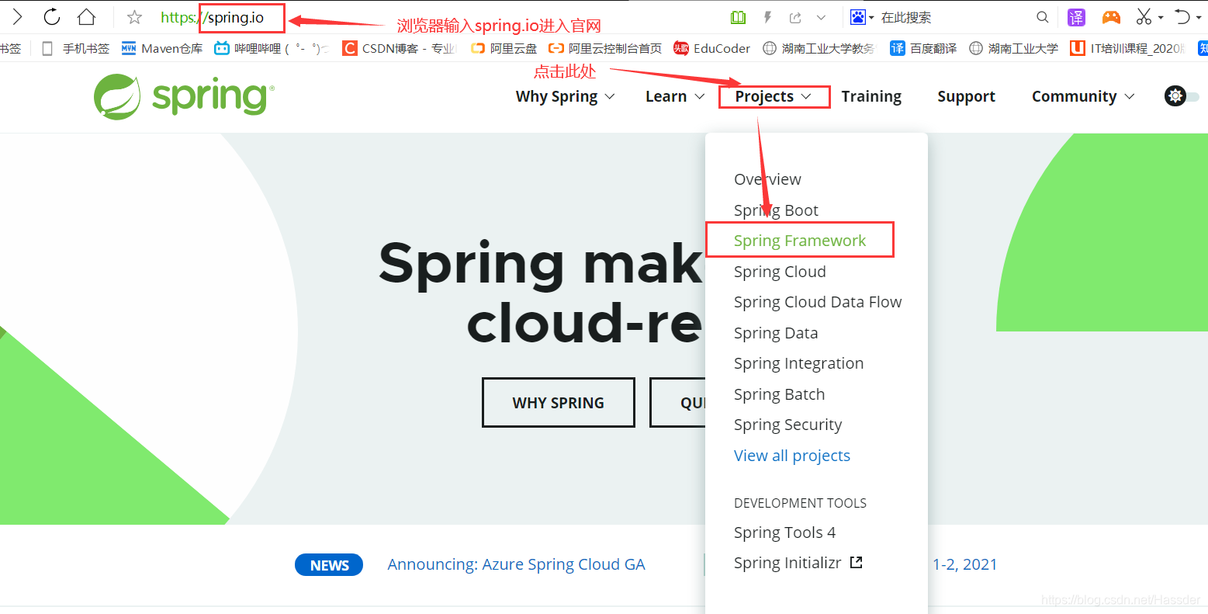Click the WHY SPRING button

point(558,402)
